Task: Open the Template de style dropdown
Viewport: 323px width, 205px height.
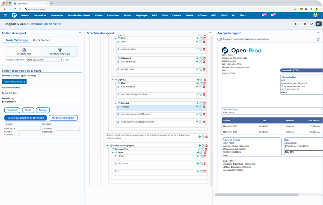Action: [x=44, y=60]
